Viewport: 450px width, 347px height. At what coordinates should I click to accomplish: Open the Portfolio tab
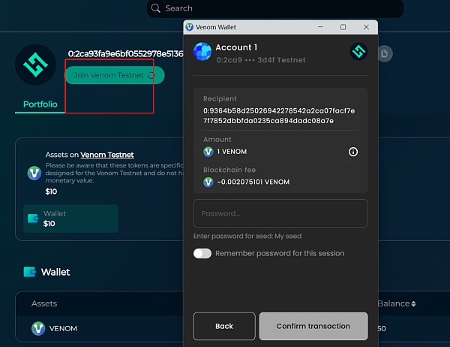click(40, 104)
